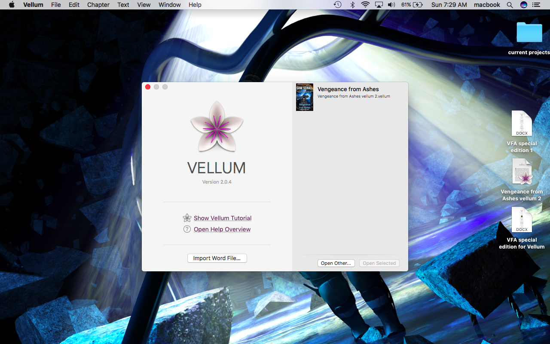Select the Vengeance from Ashes book cover thumbnail
The width and height of the screenshot is (550, 344).
click(304, 97)
